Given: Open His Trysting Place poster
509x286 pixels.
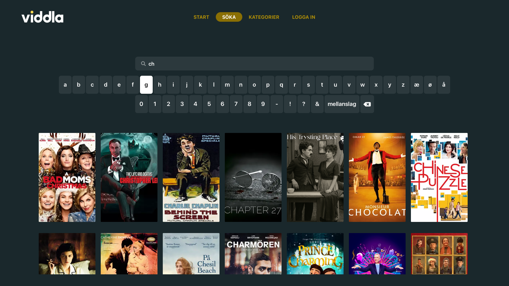Looking at the screenshot, I should click(315, 177).
